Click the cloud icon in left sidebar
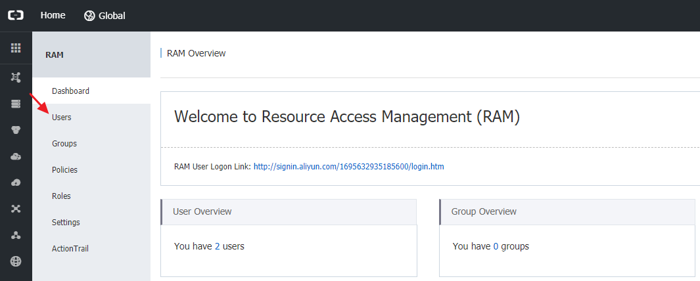 pos(16,156)
